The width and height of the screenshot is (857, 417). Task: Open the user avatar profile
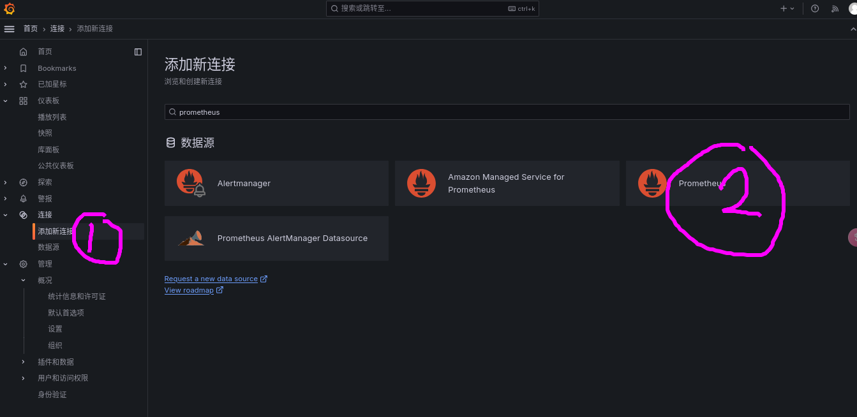click(x=853, y=9)
